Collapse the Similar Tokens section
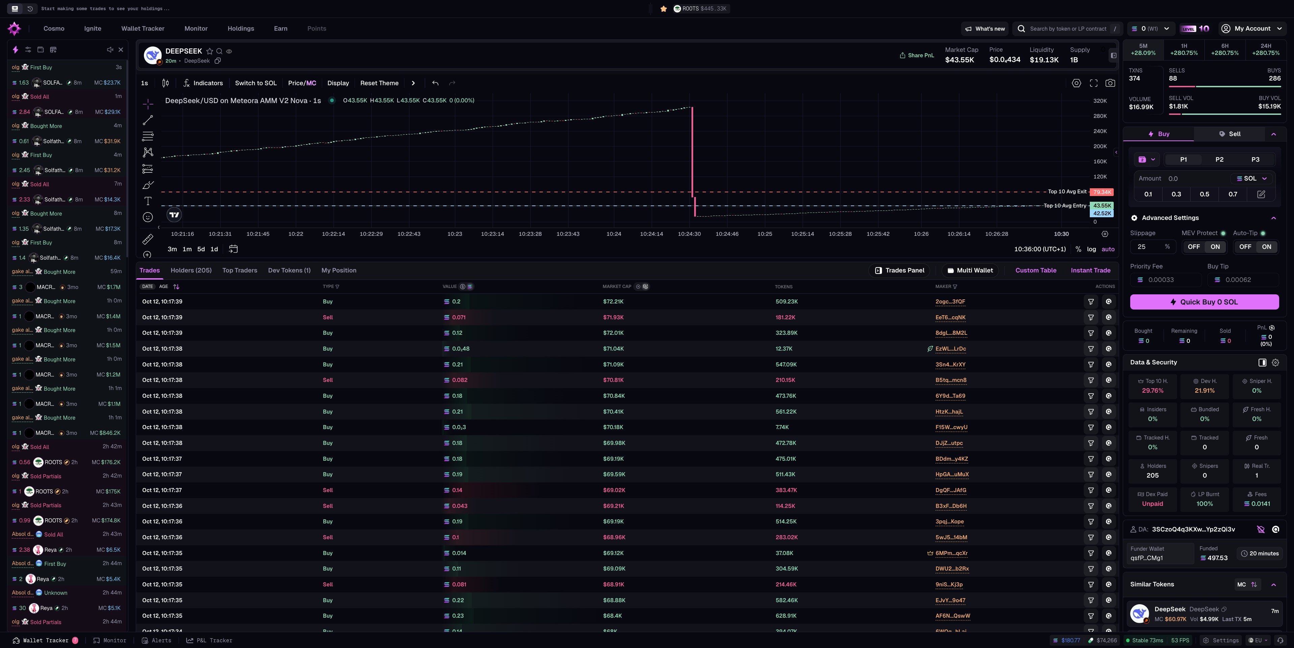The width and height of the screenshot is (1294, 648). pyautogui.click(x=1273, y=585)
